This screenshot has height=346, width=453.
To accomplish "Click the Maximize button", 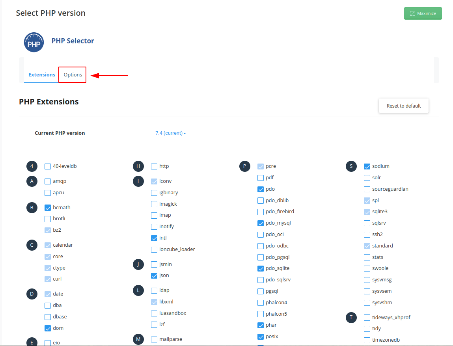I will [423, 13].
